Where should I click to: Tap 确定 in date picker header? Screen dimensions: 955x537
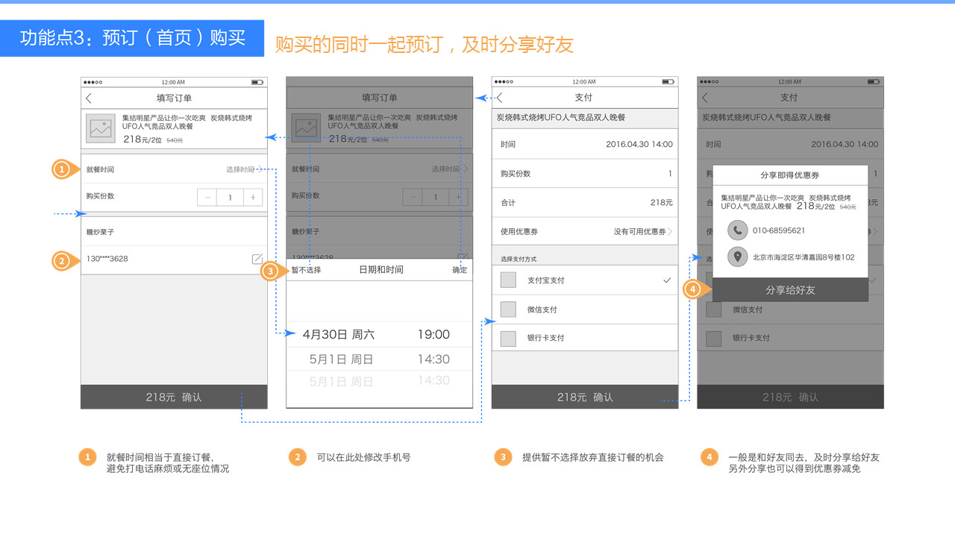pos(460,270)
